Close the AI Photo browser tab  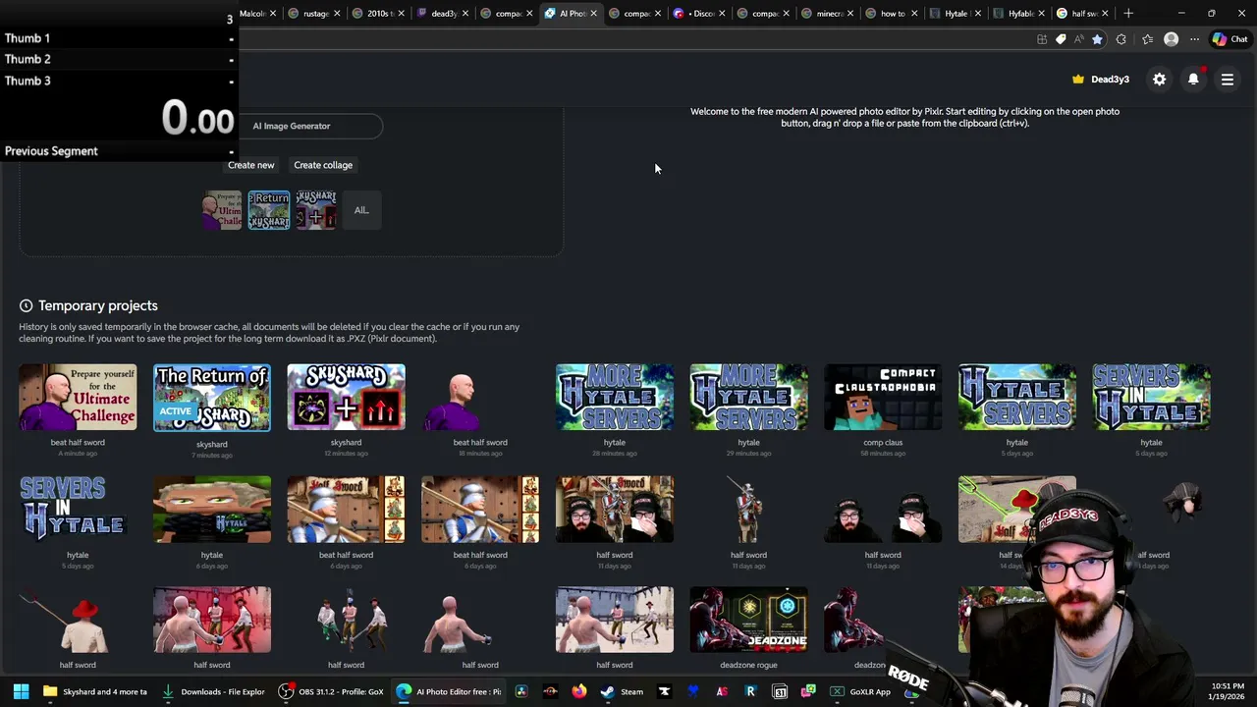tap(593, 14)
